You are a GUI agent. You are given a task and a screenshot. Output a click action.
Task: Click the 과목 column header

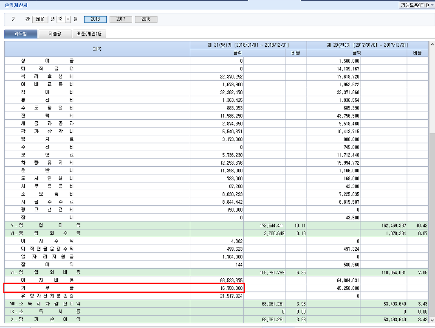click(x=97, y=49)
